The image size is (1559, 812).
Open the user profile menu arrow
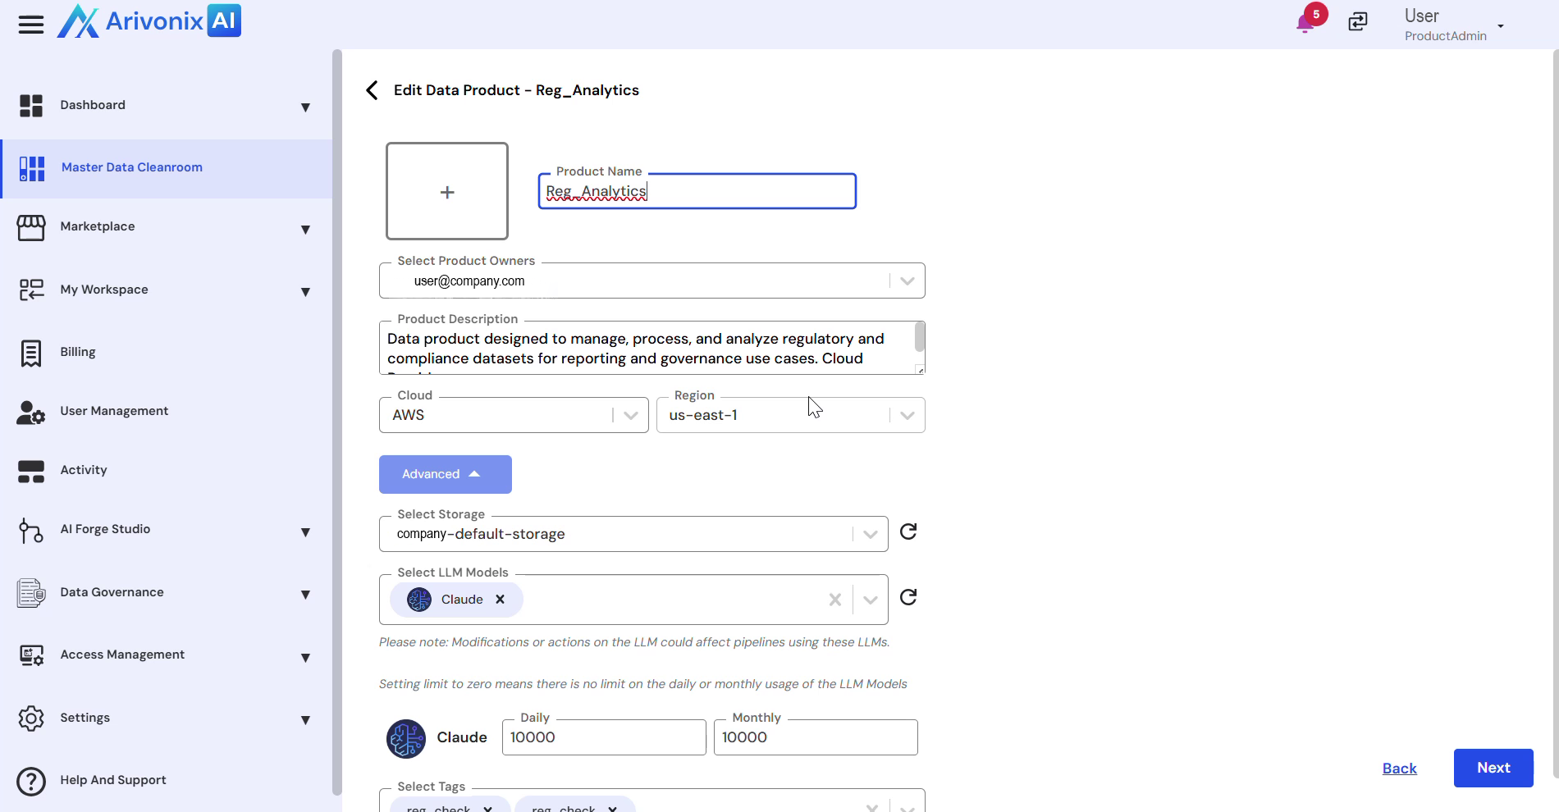coord(1501,26)
